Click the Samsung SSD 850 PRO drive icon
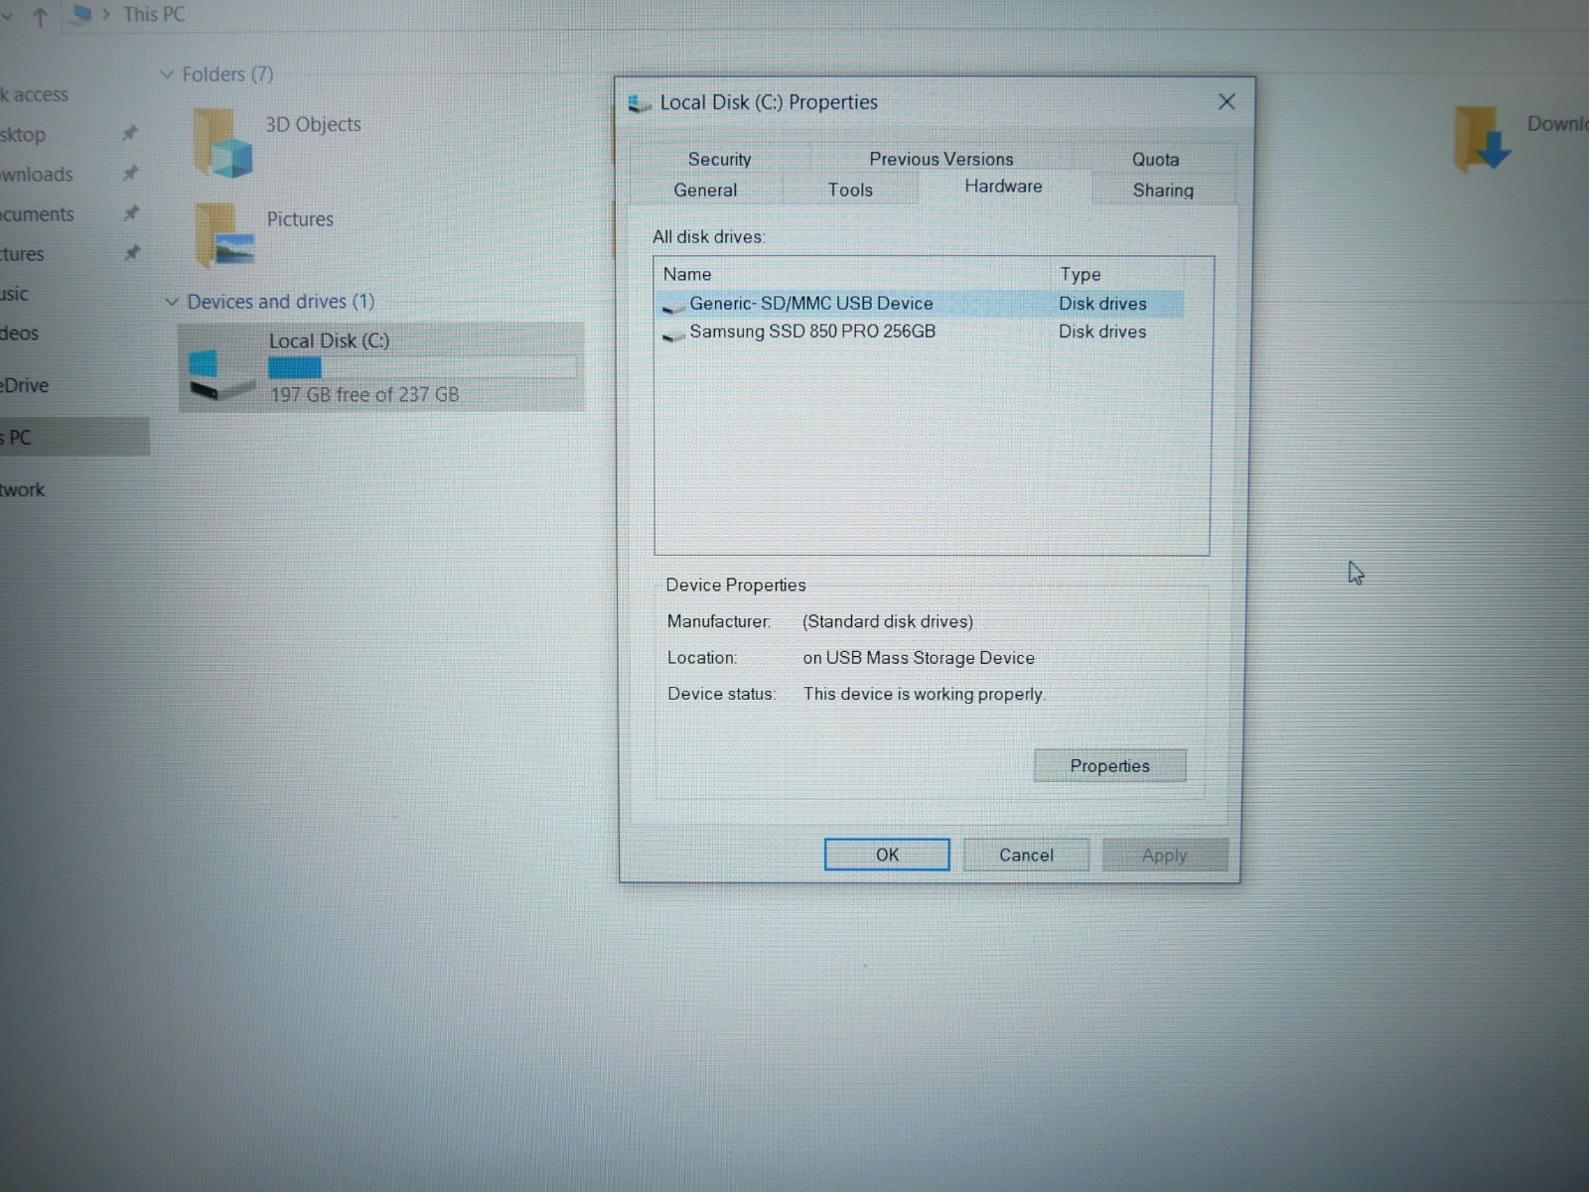Screen dimensions: 1589x1192 coord(674,334)
